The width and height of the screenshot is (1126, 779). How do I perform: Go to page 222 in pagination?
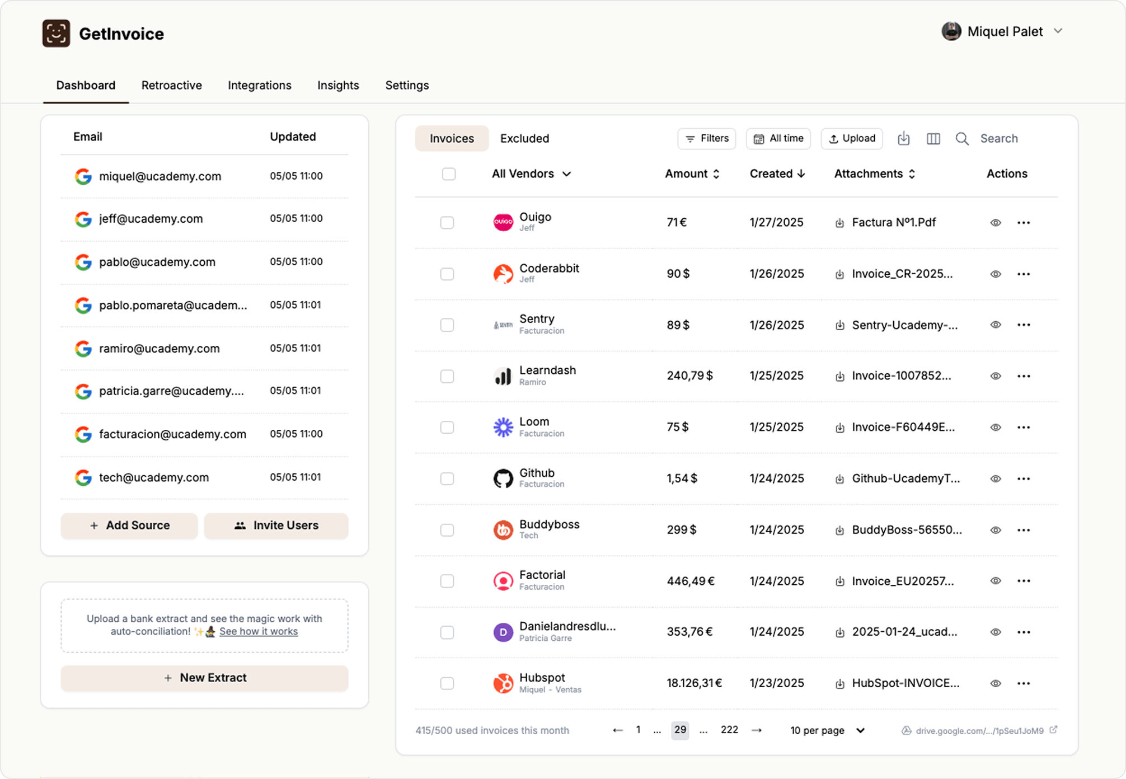pyautogui.click(x=729, y=730)
